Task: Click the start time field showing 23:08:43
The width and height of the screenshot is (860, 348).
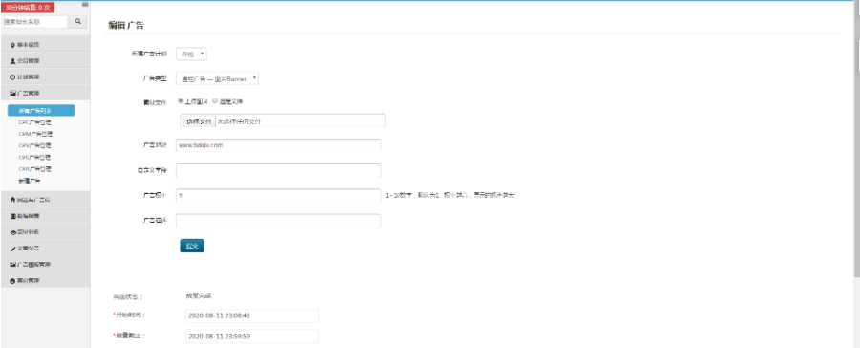Action: coord(252,315)
